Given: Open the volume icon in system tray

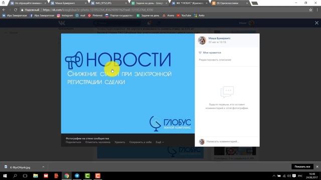Looking at the screenshot, I should tap(289, 175).
